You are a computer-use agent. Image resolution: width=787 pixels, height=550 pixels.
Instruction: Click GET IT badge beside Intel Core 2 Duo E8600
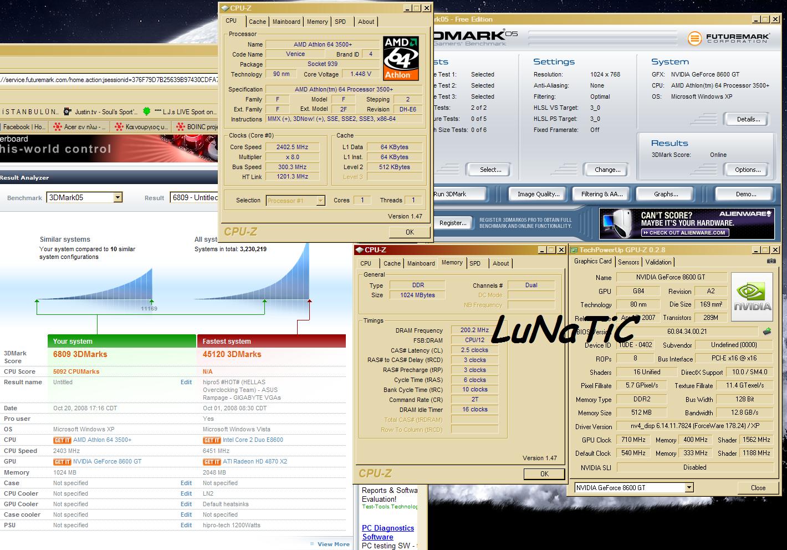[212, 440]
